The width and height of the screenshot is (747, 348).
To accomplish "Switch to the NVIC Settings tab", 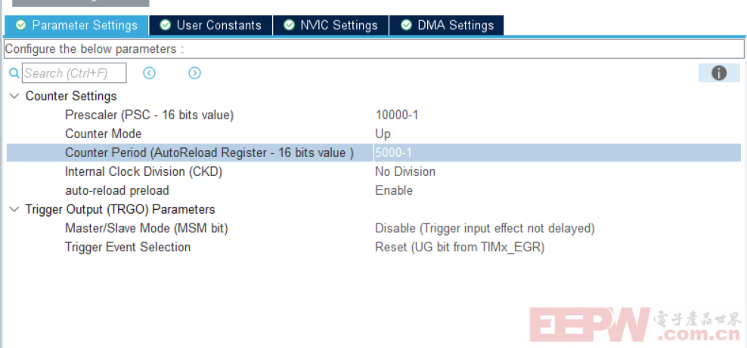I will tap(338, 26).
